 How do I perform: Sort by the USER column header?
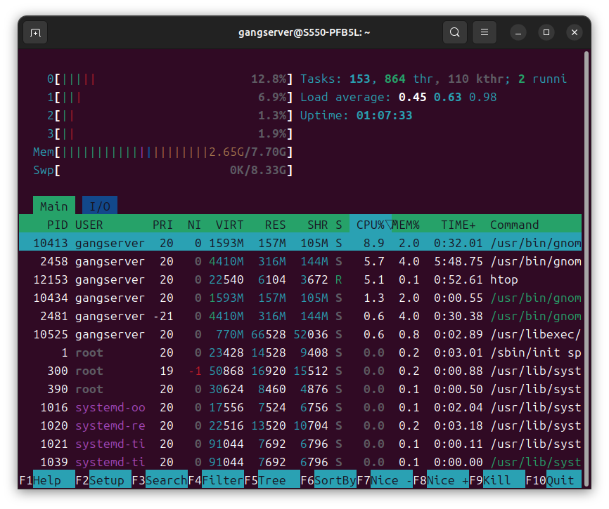pos(89,225)
